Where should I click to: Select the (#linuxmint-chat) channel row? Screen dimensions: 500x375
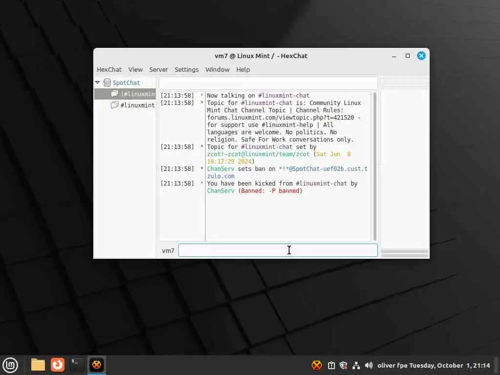(x=125, y=94)
